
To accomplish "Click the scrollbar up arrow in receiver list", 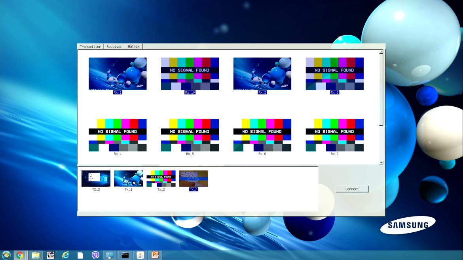I will coord(381,52).
